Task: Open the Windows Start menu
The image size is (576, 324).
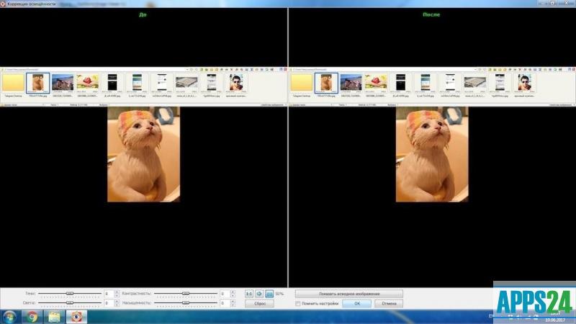Action: (x=9, y=317)
